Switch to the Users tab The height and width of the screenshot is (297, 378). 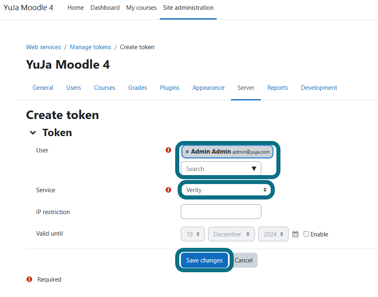pos(74,88)
